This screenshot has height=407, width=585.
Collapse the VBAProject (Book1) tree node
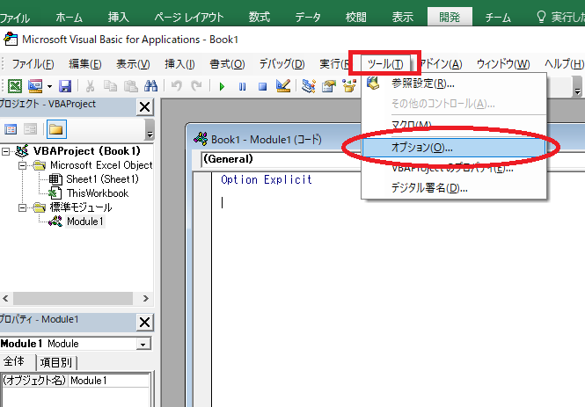(x=5, y=151)
